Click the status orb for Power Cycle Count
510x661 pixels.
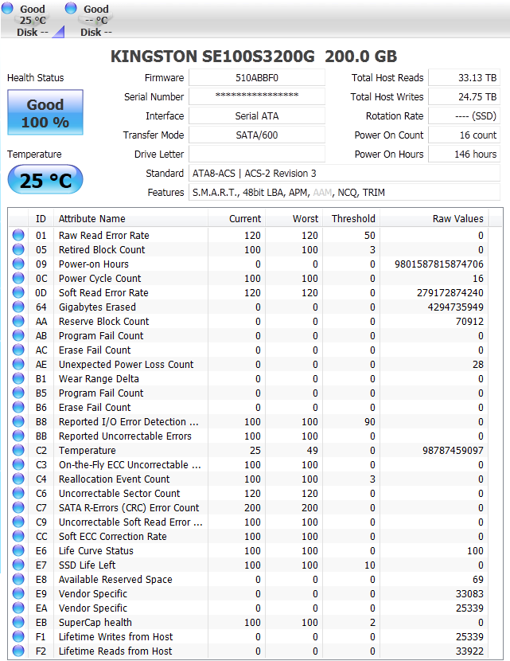[x=18, y=279]
